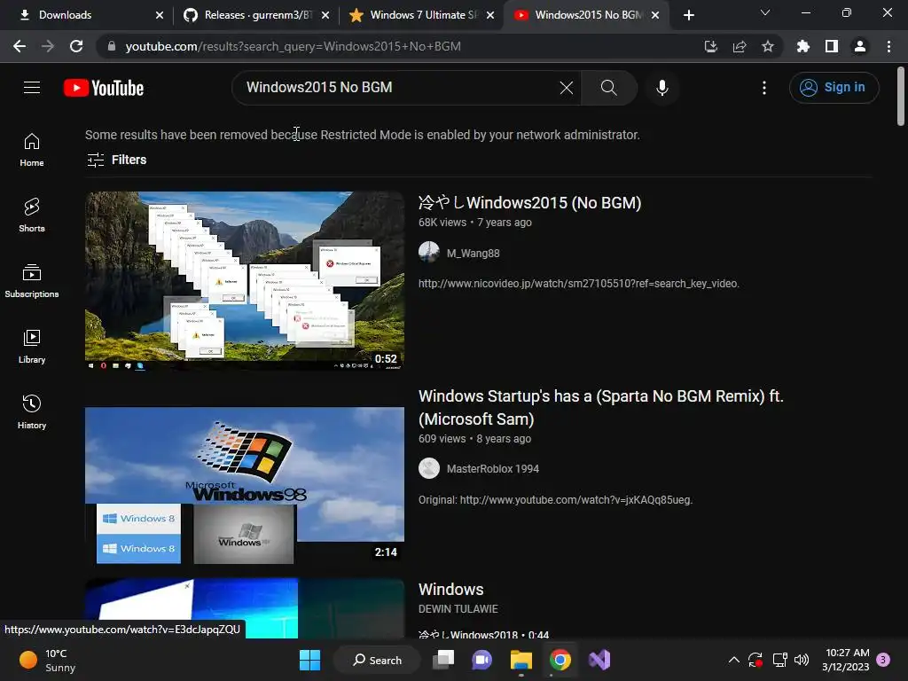Open File Explorer from taskbar
Image resolution: width=908 pixels, height=681 pixels.
pyautogui.click(x=521, y=660)
